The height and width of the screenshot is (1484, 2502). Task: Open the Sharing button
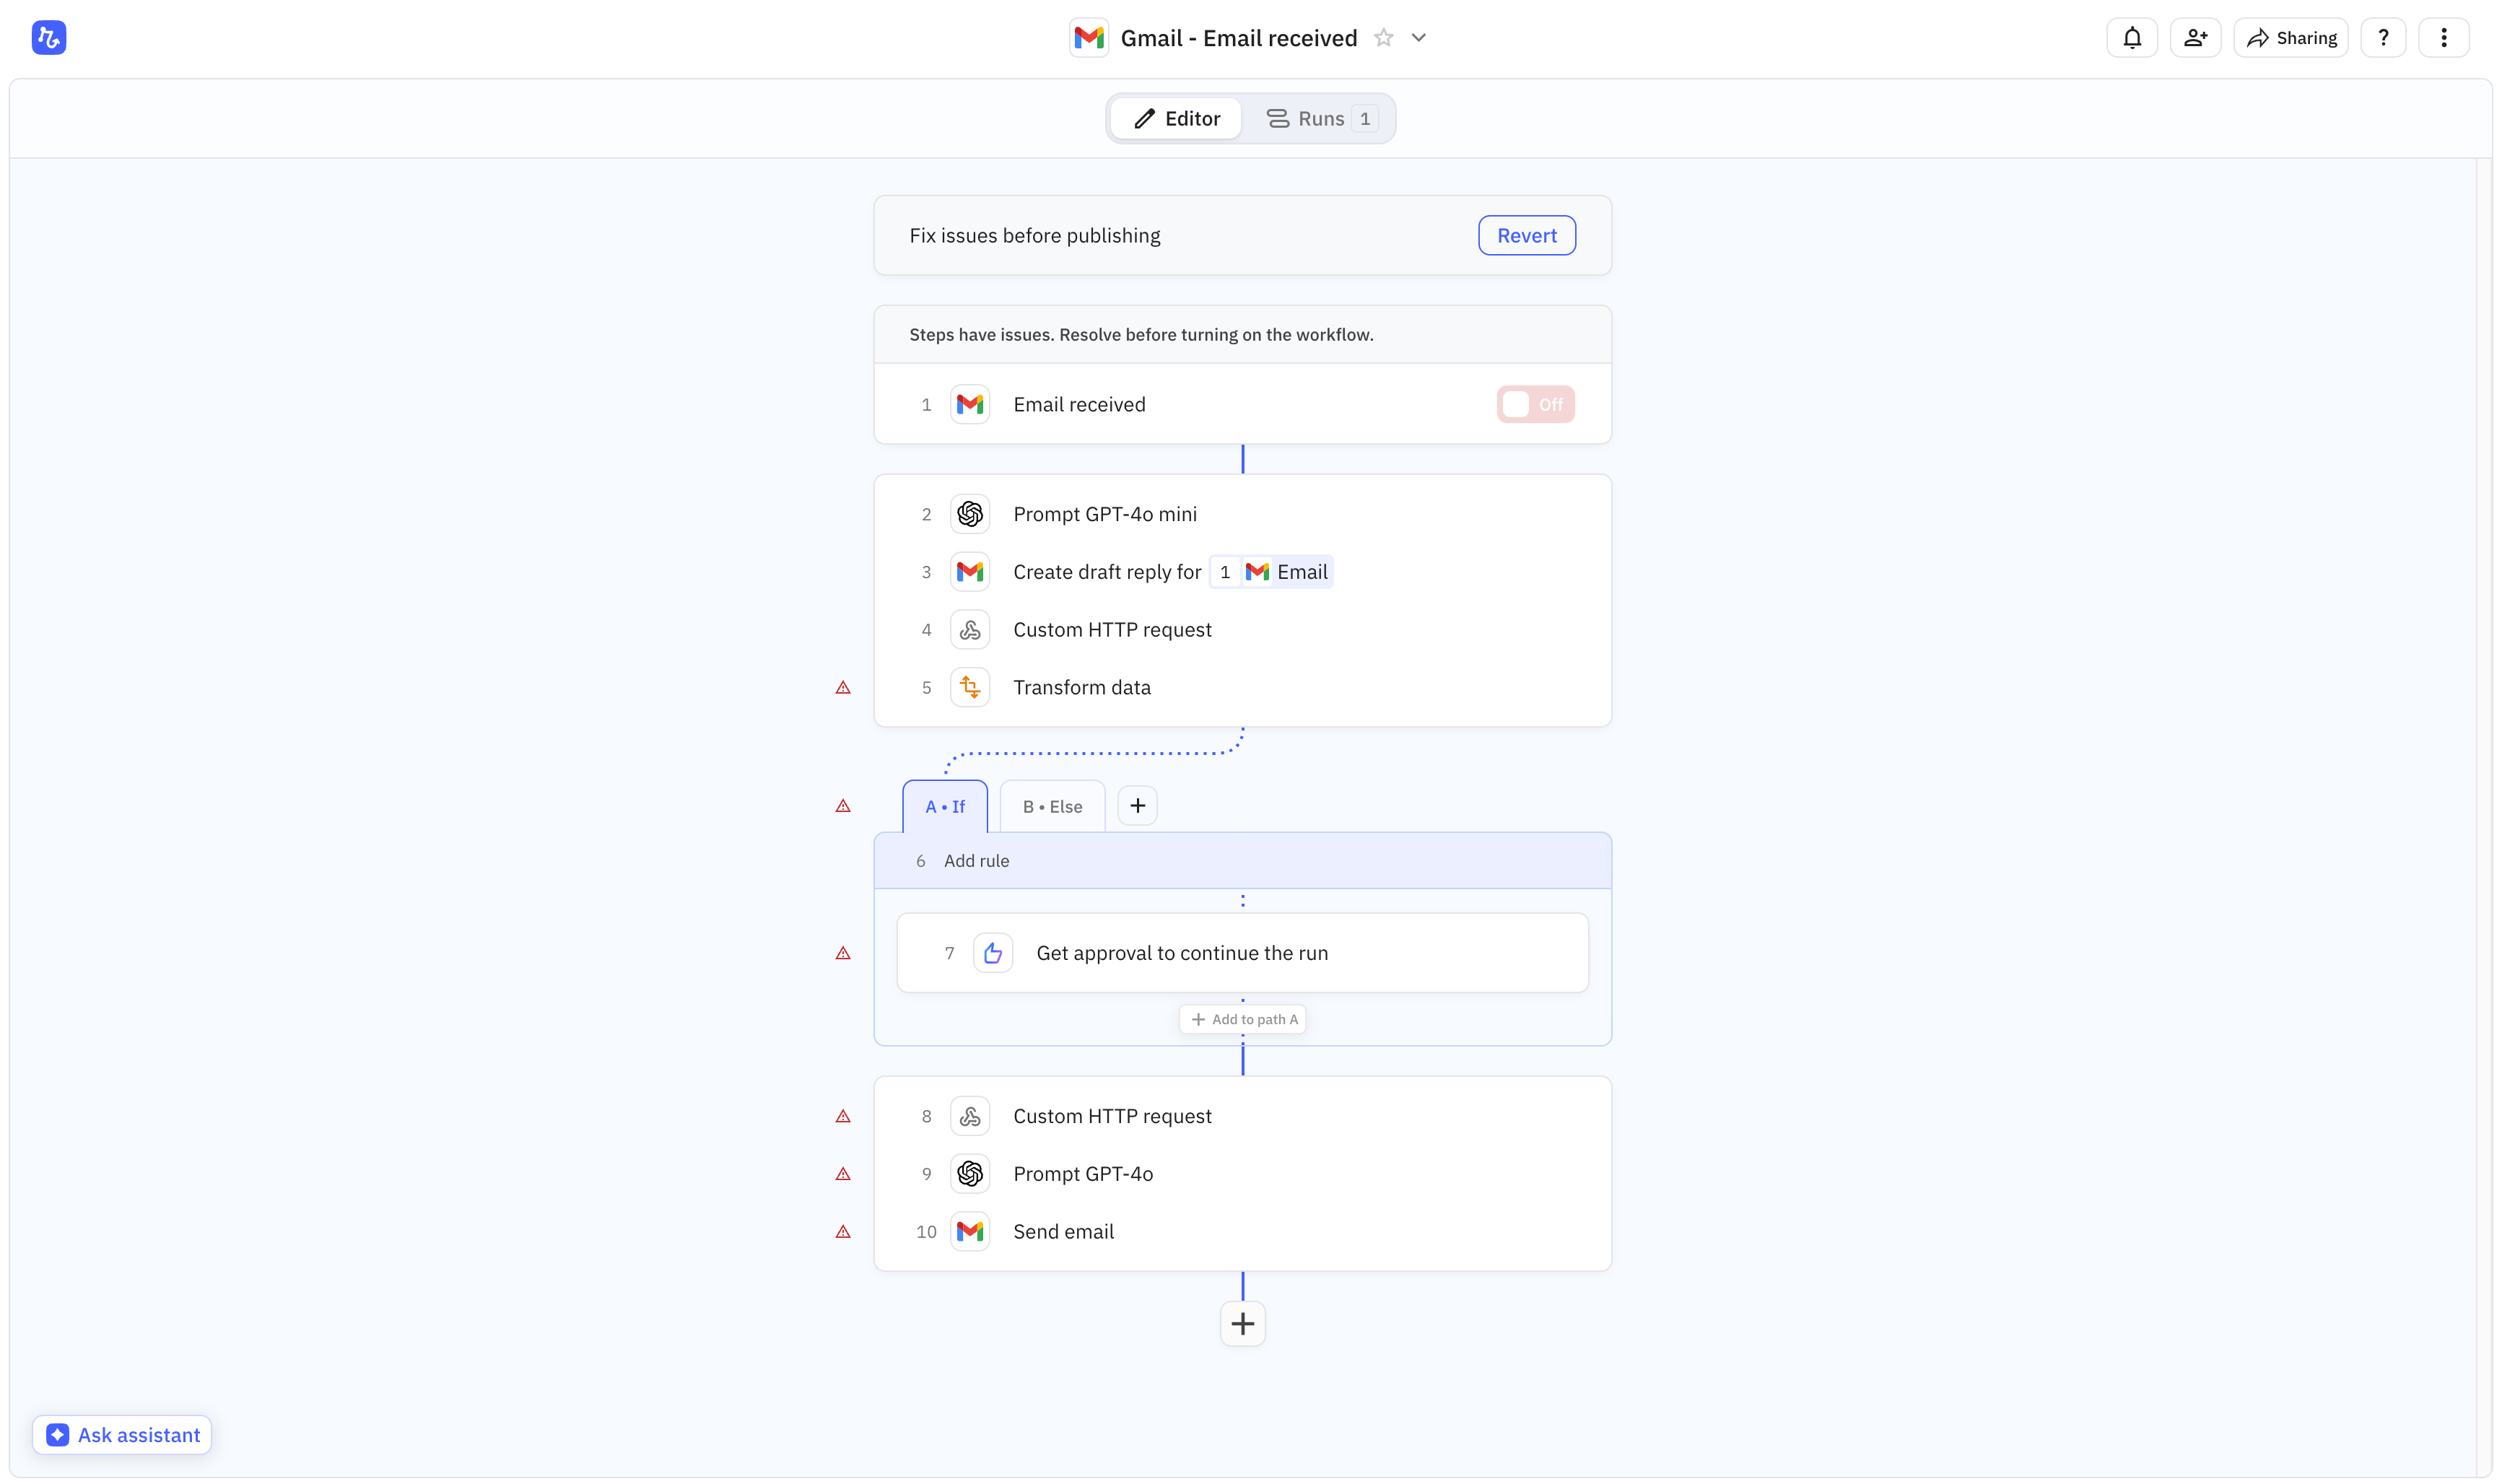(x=2290, y=38)
